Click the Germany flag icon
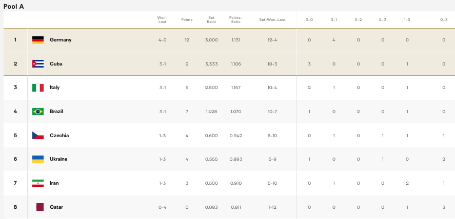 coord(38,40)
